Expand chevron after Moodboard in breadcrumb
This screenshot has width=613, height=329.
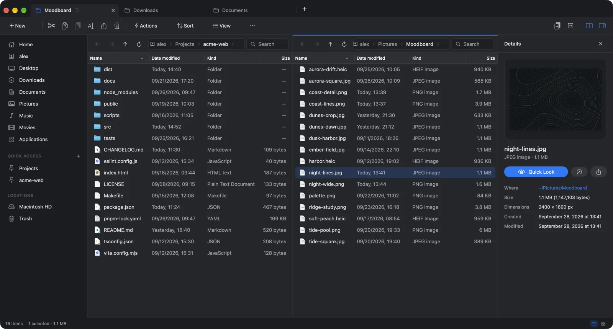pos(438,44)
